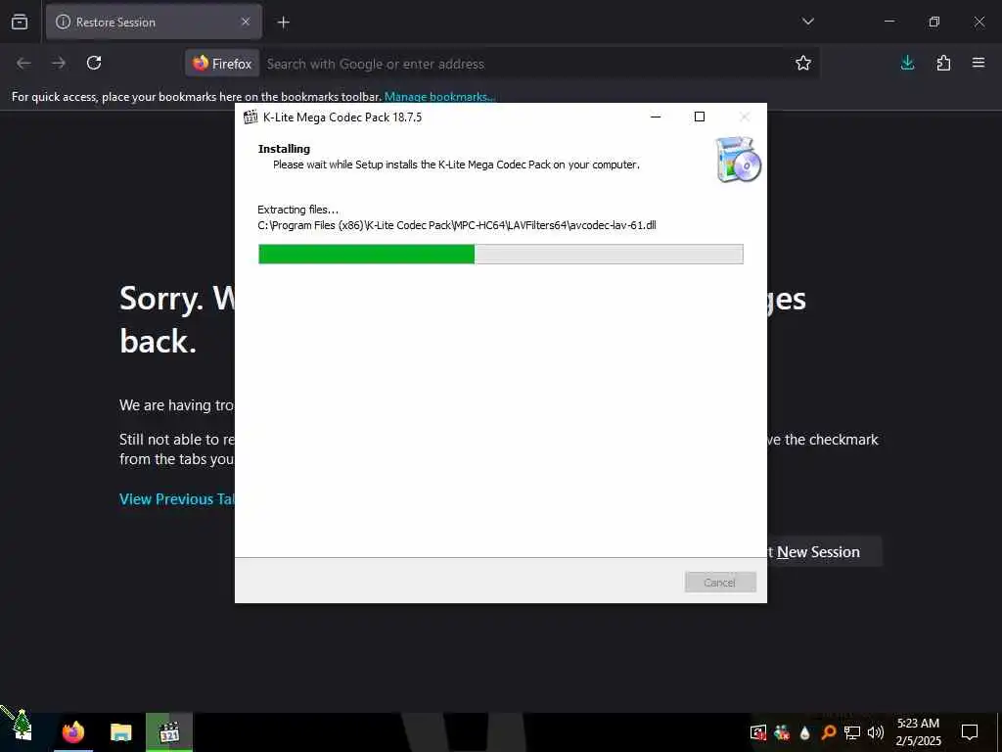This screenshot has width=1002, height=752.
Task: Click the K-Lite setup taskbar icon
Action: (x=168, y=731)
